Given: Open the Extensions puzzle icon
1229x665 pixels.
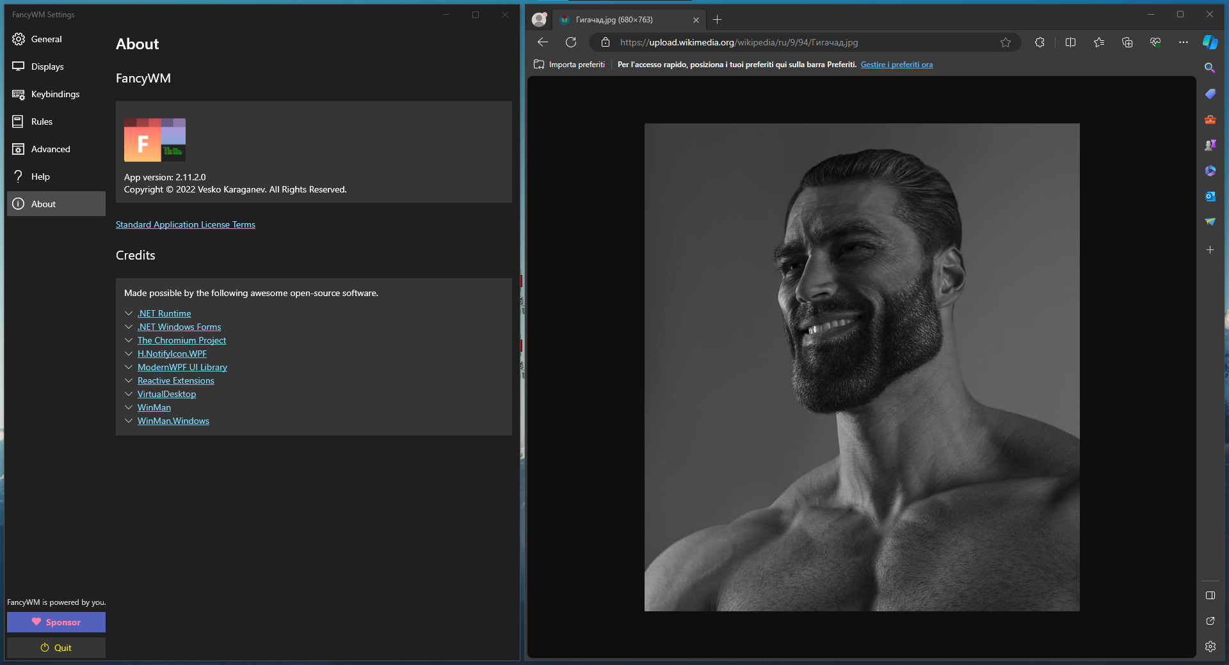Looking at the screenshot, I should [1039, 42].
